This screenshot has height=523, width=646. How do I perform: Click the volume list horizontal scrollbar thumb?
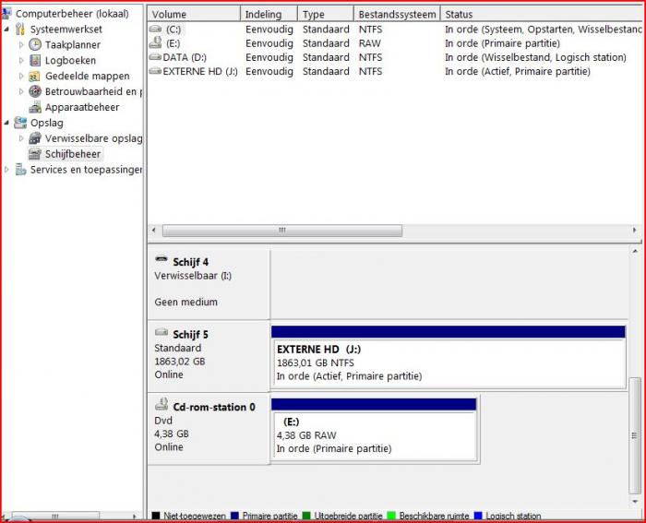coord(282,231)
